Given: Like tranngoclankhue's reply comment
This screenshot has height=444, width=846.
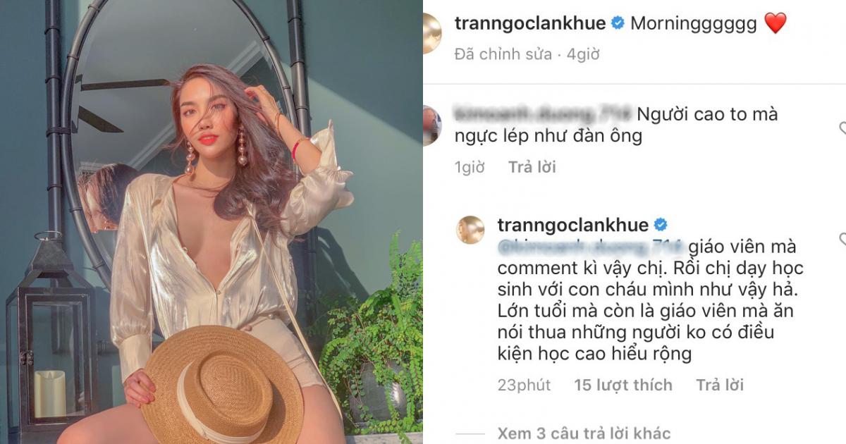Looking at the screenshot, I should pyautogui.click(x=842, y=240).
